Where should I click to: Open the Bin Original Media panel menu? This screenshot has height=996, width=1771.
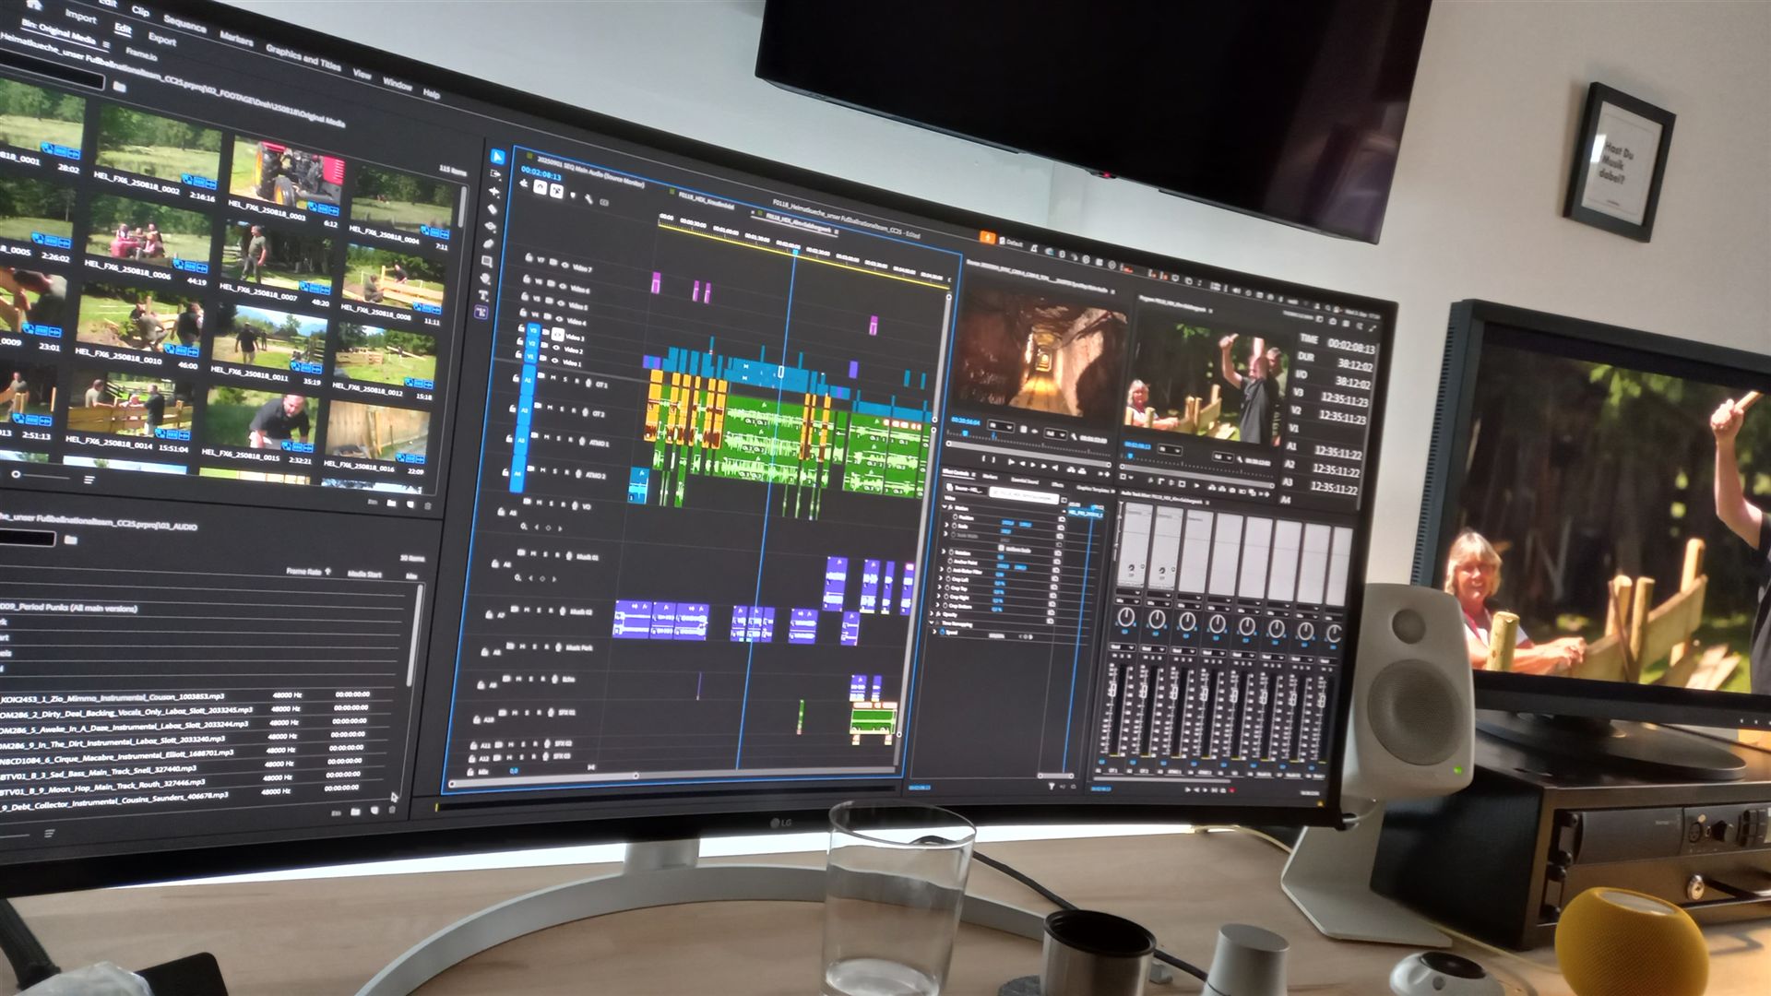(x=107, y=45)
